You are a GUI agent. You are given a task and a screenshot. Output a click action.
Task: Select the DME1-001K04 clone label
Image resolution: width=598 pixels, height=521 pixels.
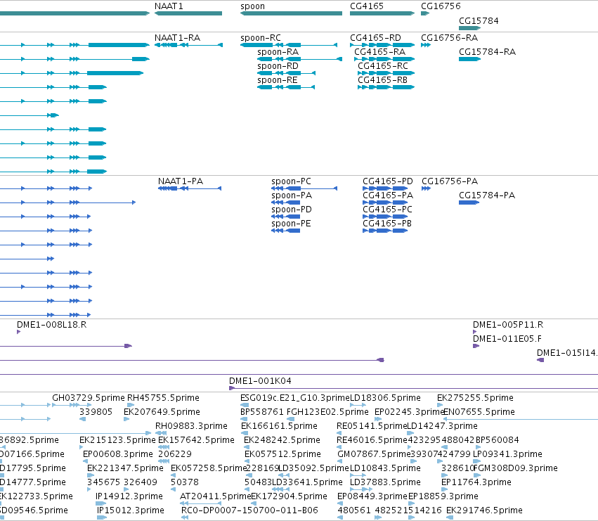click(x=260, y=381)
